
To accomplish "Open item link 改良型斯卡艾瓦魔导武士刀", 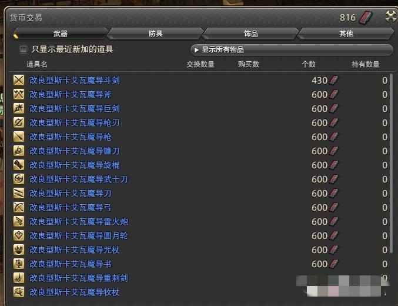I will [x=78, y=179].
